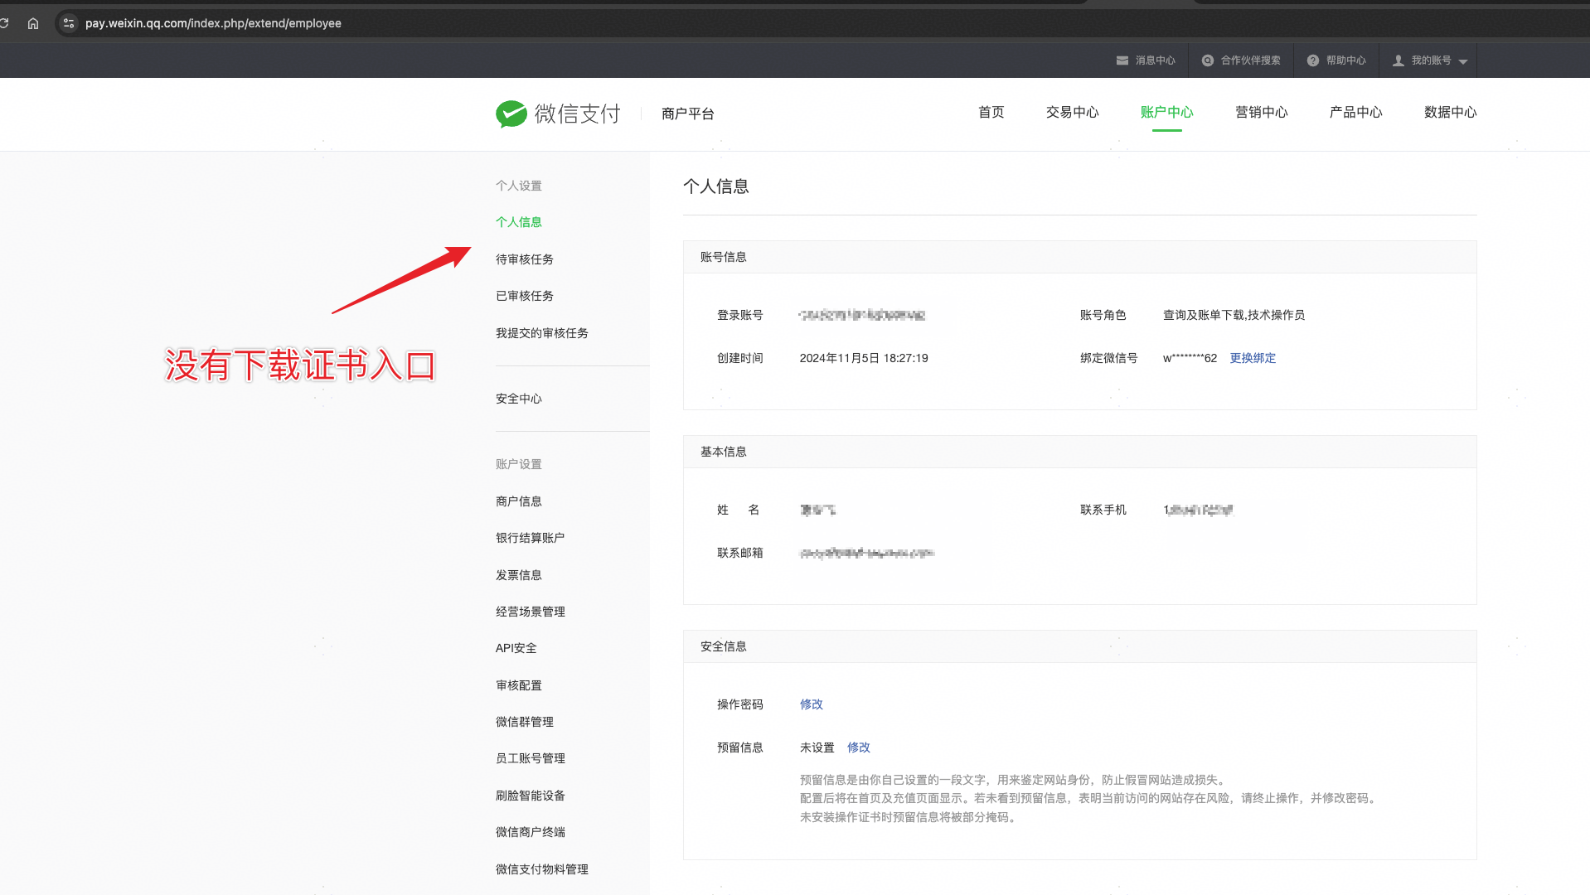Click 更换绑定 link for WeChat ID
Screen dimensions: 1590x895
point(1253,358)
